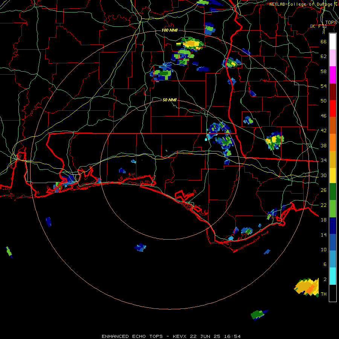Click the dark green legend color band
Screen dimensions: 339x339
pyautogui.click(x=333, y=192)
